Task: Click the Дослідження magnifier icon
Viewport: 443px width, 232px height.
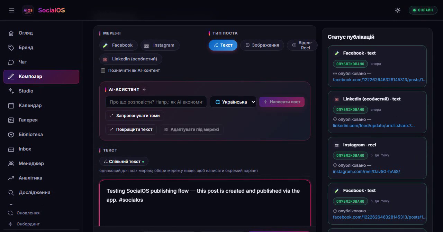Action: coord(11,192)
